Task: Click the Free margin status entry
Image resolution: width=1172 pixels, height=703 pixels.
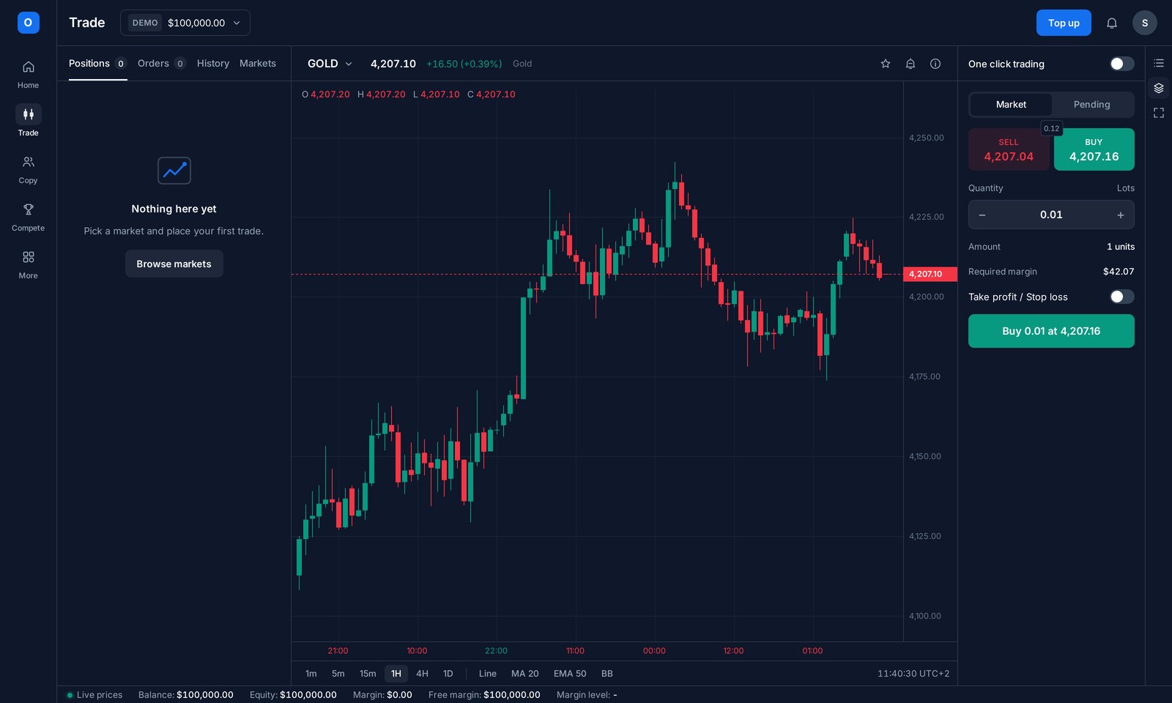Action: click(484, 695)
